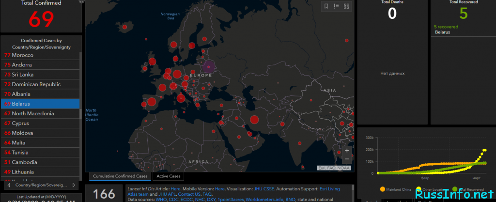This screenshot has width=496, height=202.
Task: Click the Iceland red circle on map
Action: click(124, 27)
